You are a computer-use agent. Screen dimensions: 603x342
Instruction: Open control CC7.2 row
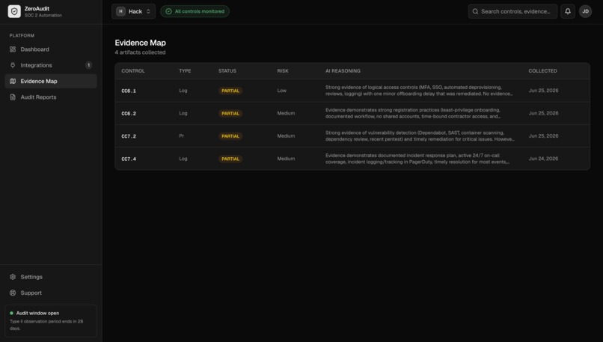[x=352, y=135]
